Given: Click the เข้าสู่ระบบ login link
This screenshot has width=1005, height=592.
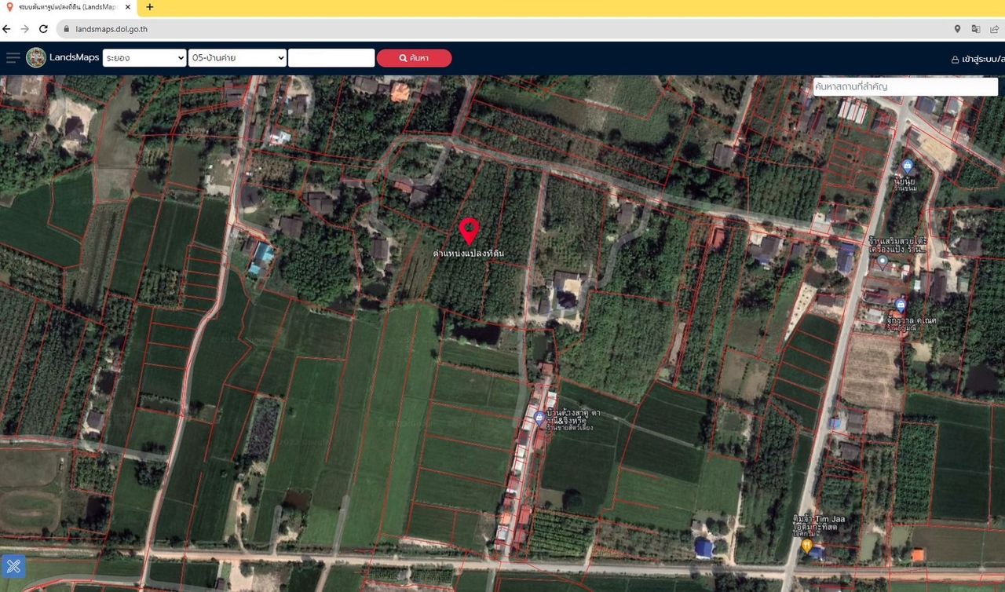Looking at the screenshot, I should tap(978, 59).
